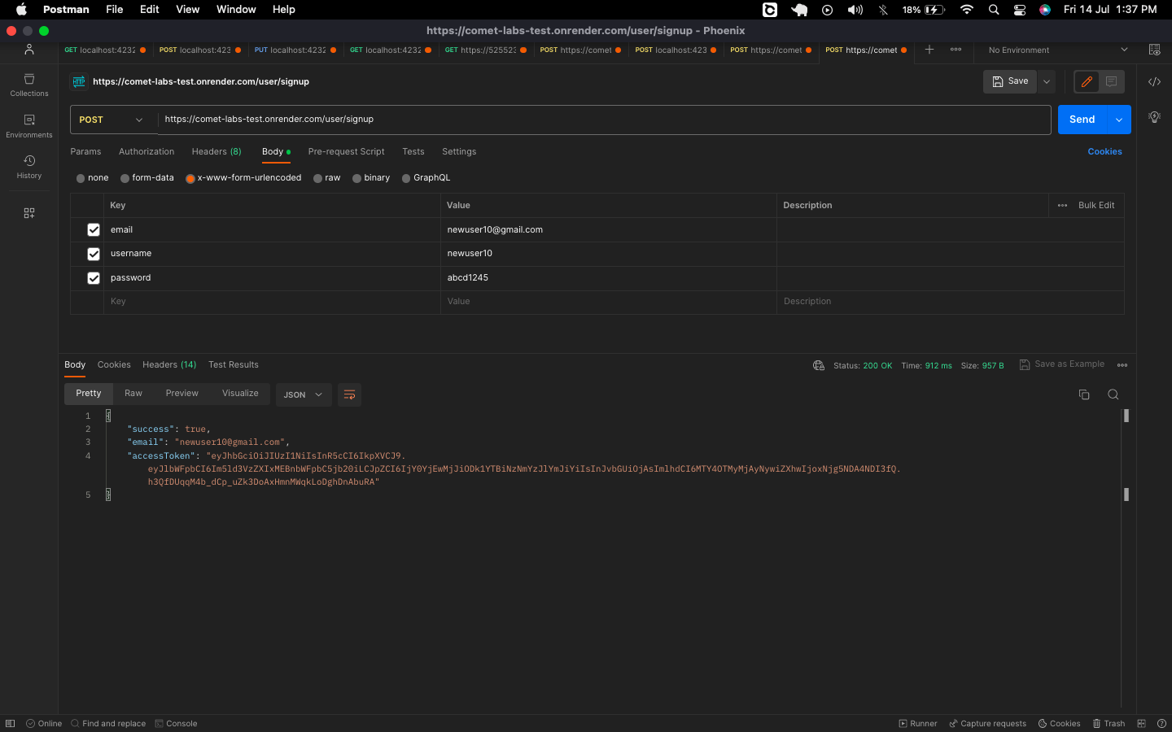The width and height of the screenshot is (1172, 732).
Task: Select the form-data body type radio
Action: pos(125,178)
